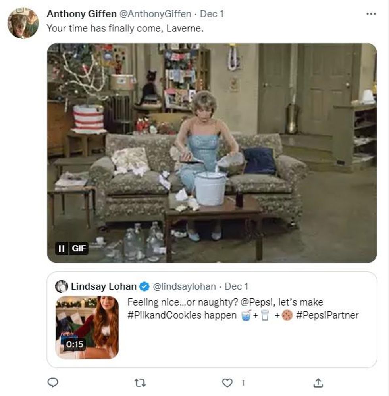389x396 pixels.
Task: Like the tweet with heart icon
Action: 227,383
